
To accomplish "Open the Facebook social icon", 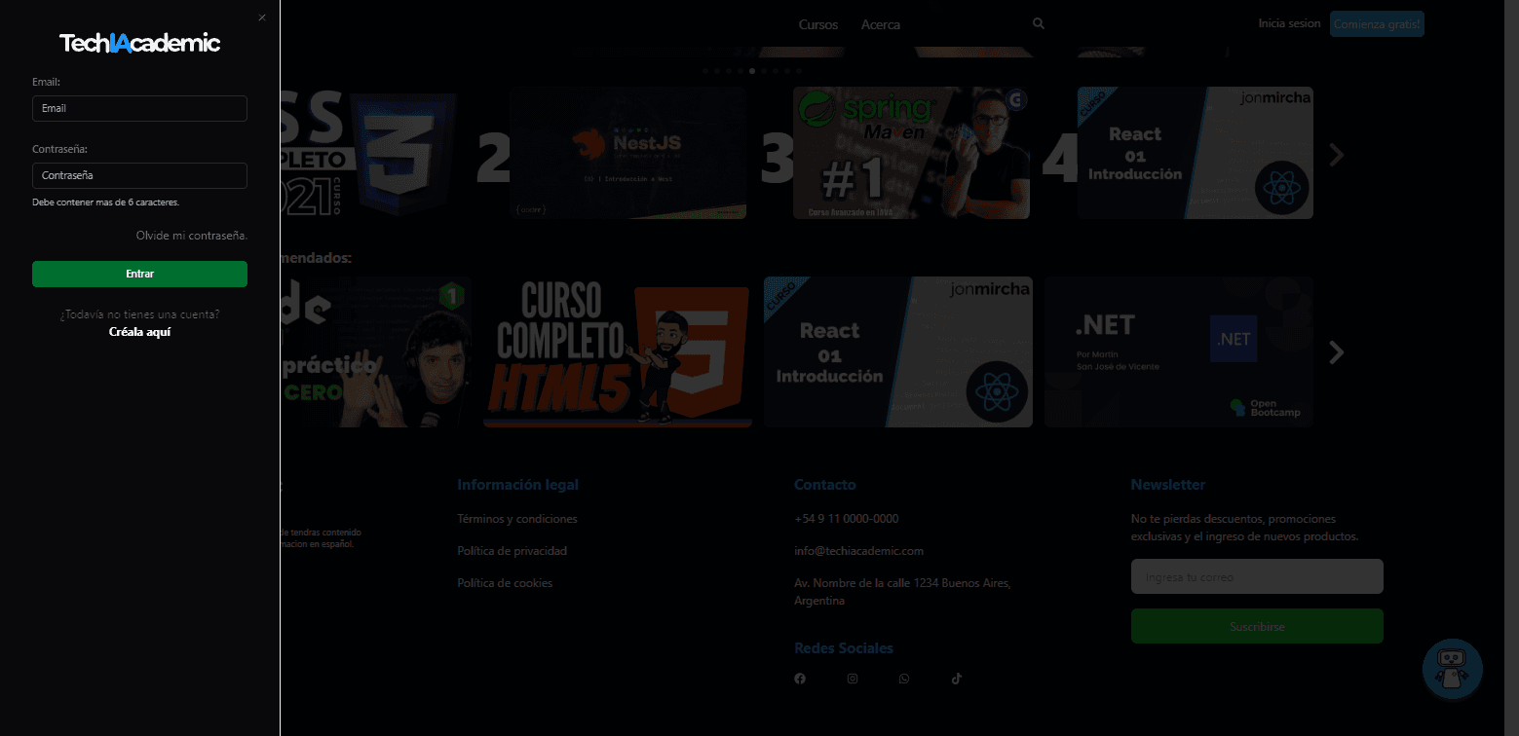I will 800,679.
